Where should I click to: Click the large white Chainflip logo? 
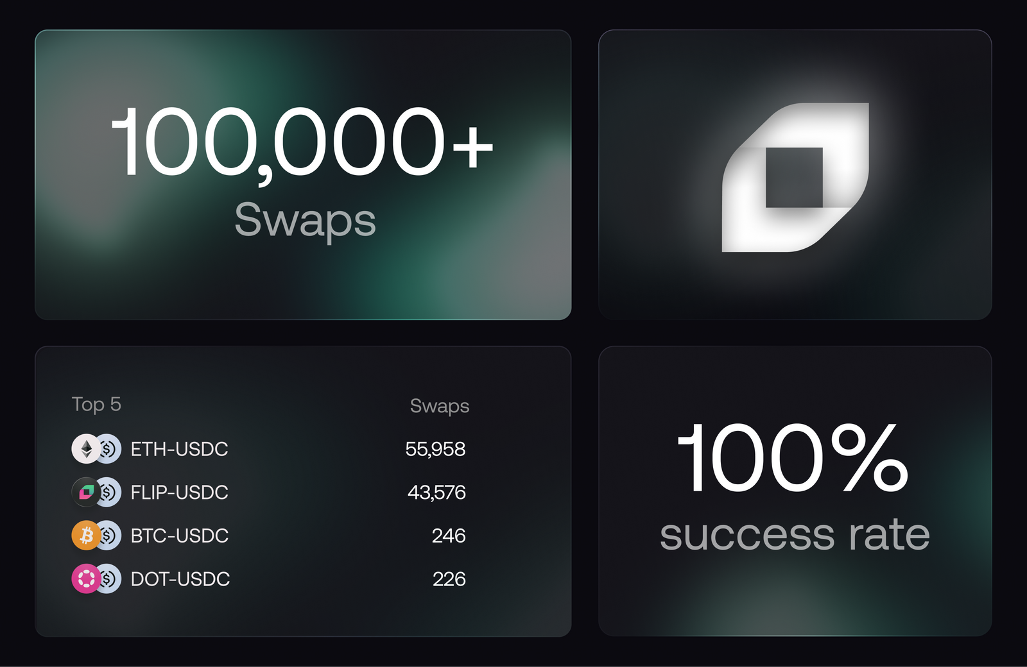coord(795,177)
